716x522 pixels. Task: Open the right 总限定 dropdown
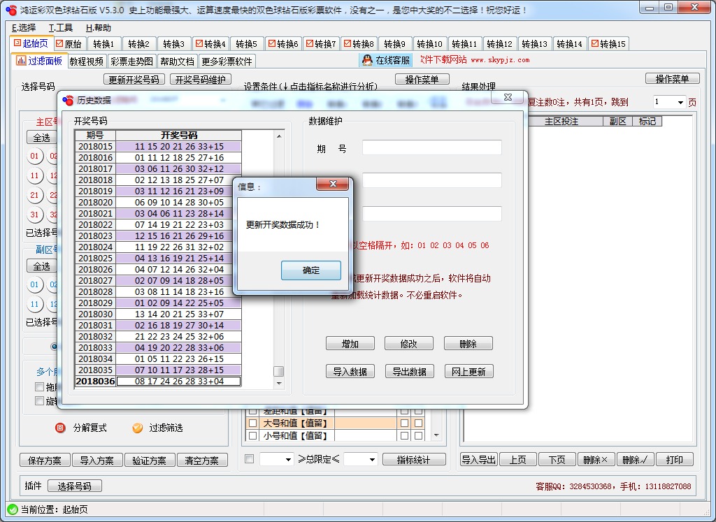(371, 459)
